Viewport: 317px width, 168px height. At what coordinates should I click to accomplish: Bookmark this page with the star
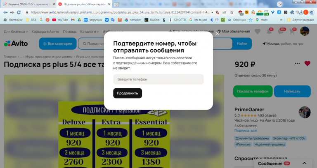(x=232, y=12)
